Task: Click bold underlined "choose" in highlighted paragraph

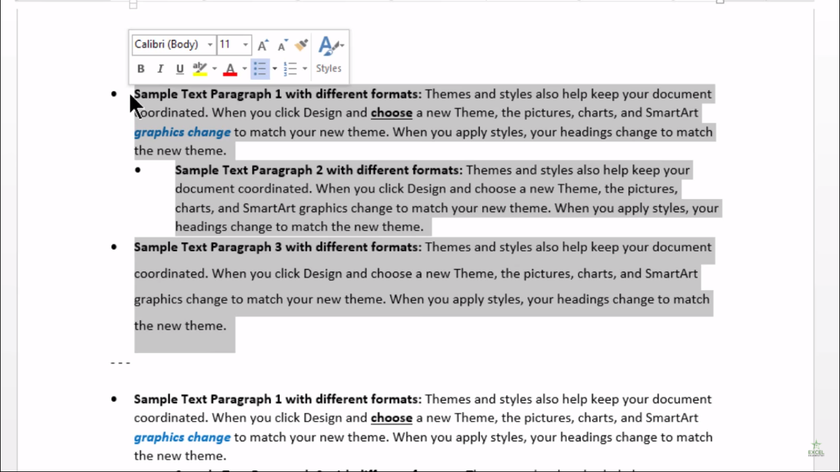Action: (392, 113)
